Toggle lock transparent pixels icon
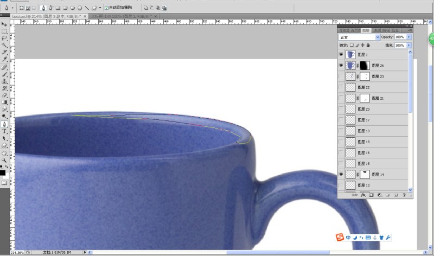434x256 pixels. point(352,45)
